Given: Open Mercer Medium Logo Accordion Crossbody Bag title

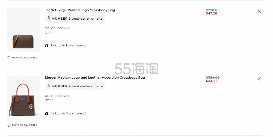Looking at the screenshot, I should point(95,78).
